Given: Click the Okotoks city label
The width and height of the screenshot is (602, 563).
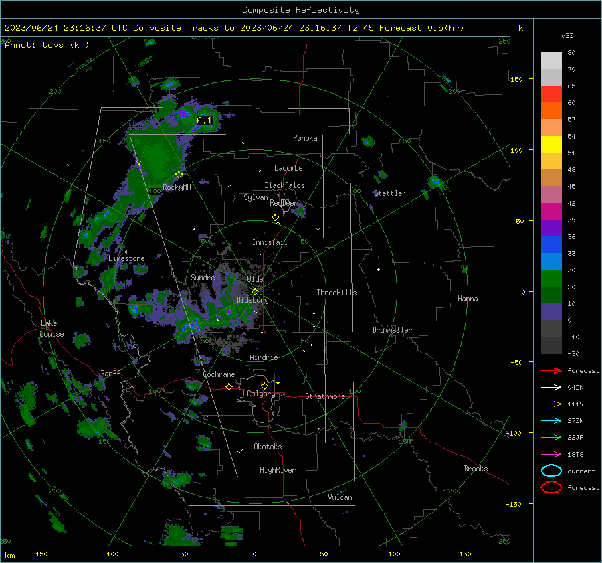Looking at the screenshot, I should (x=268, y=447).
